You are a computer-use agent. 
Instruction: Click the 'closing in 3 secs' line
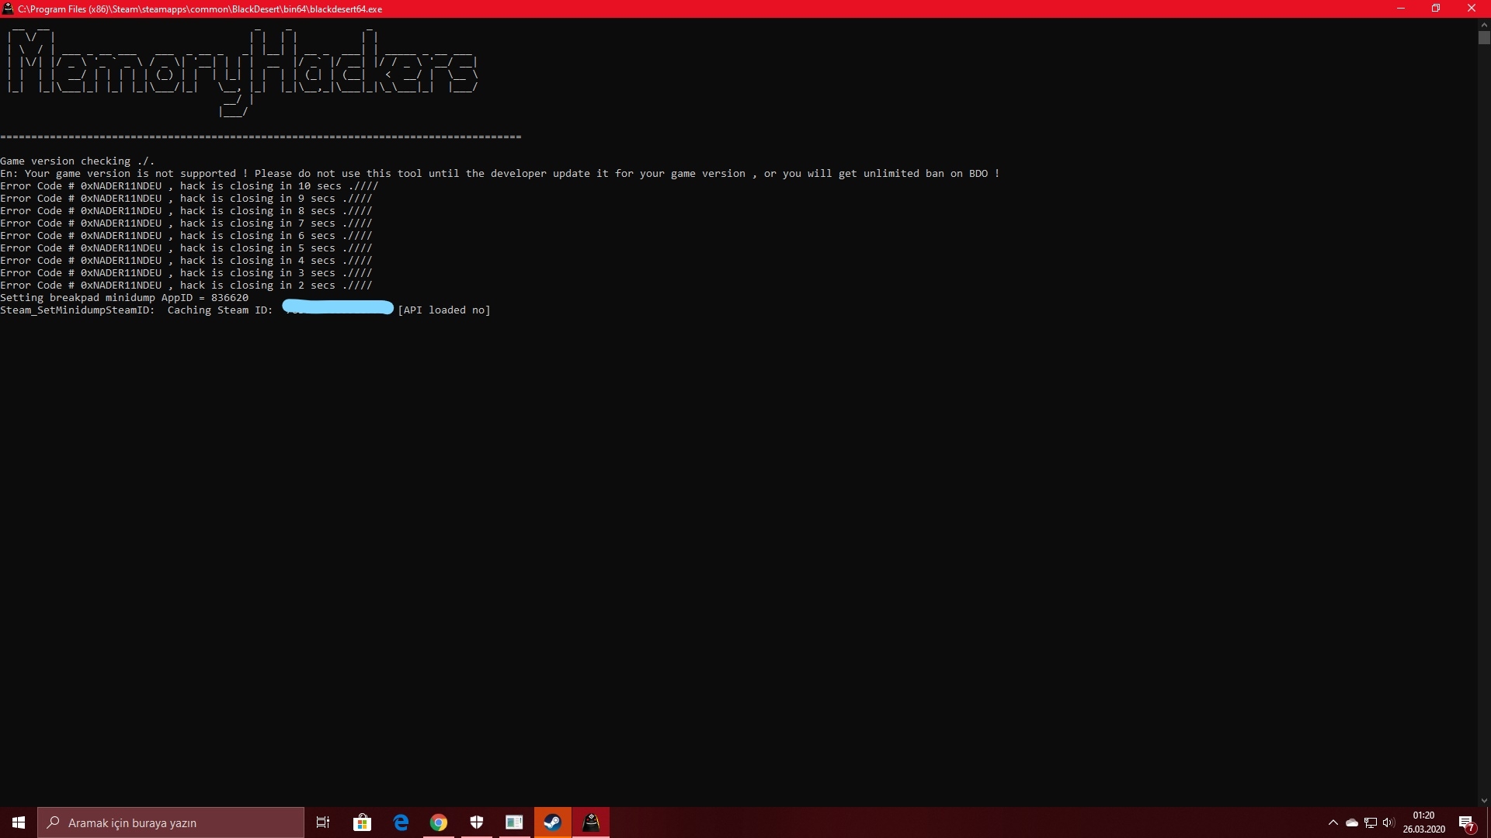[x=186, y=273]
